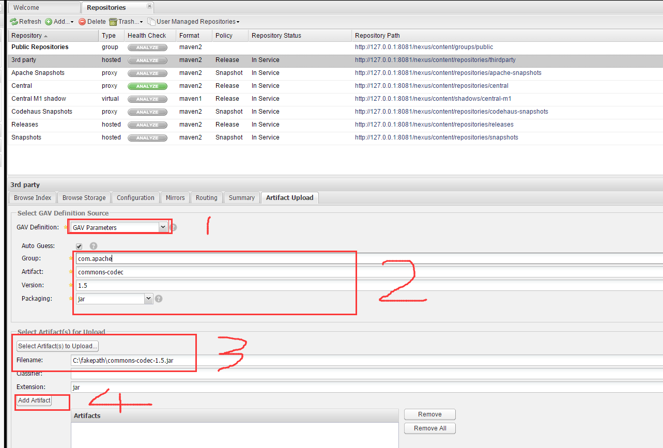Click the Extension input field
The width and height of the screenshot is (663, 448).
click(367, 387)
